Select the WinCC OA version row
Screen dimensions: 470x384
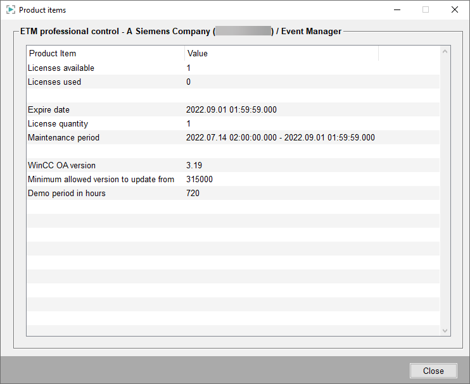pos(61,166)
